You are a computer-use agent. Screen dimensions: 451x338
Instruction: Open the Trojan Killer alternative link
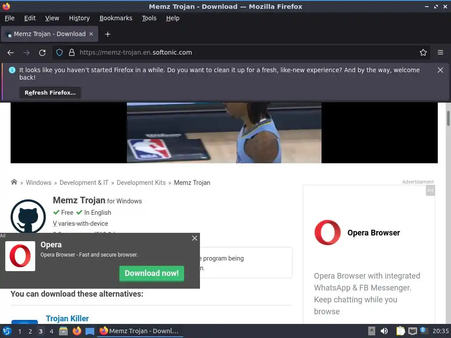(x=67, y=319)
